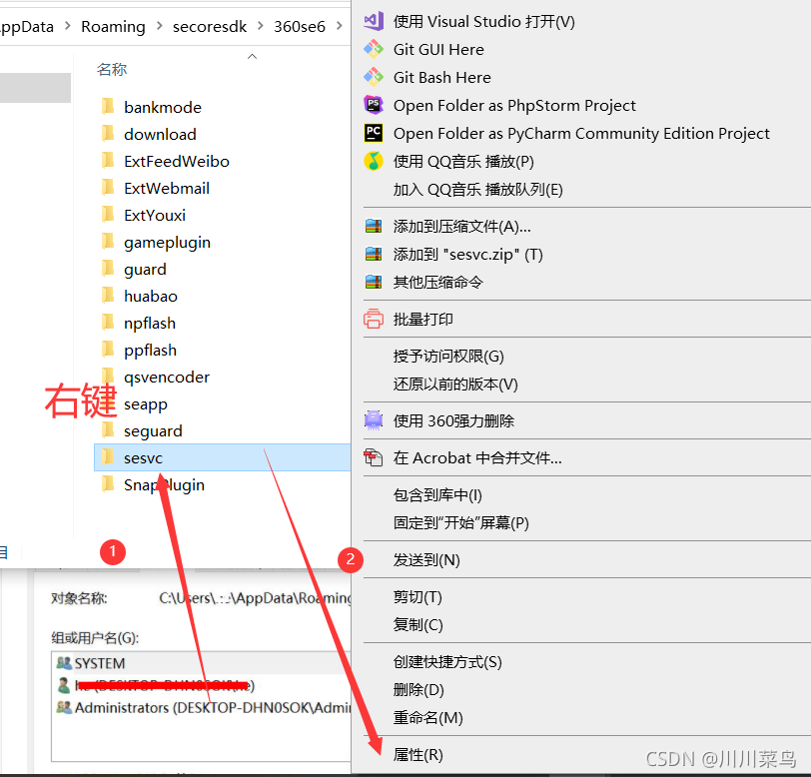Click the seguard folder icon

pos(108,429)
